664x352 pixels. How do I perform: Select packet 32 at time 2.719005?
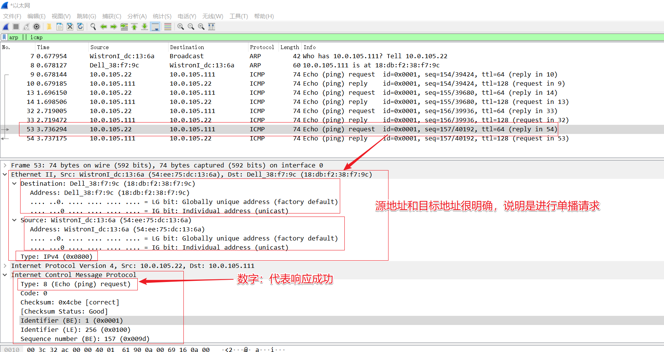tap(332, 111)
